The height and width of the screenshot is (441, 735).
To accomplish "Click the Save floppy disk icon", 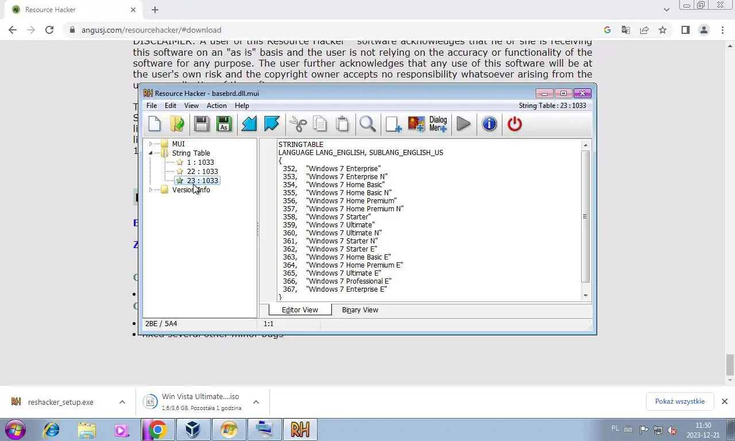I will [x=201, y=124].
